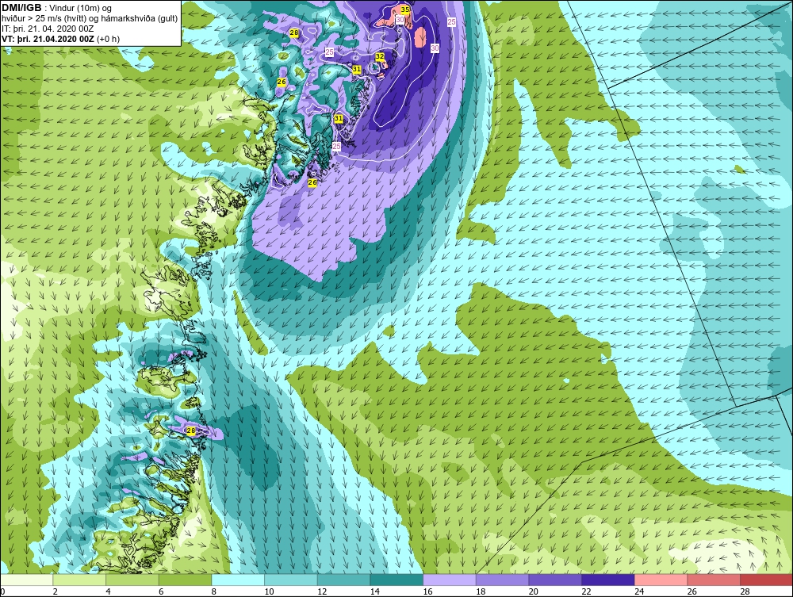793x597 pixels.
Task: Click the legend scale value 0
Action: pos(2,591)
